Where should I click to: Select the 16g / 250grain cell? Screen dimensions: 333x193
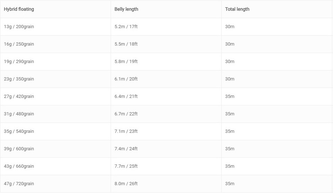55,44
